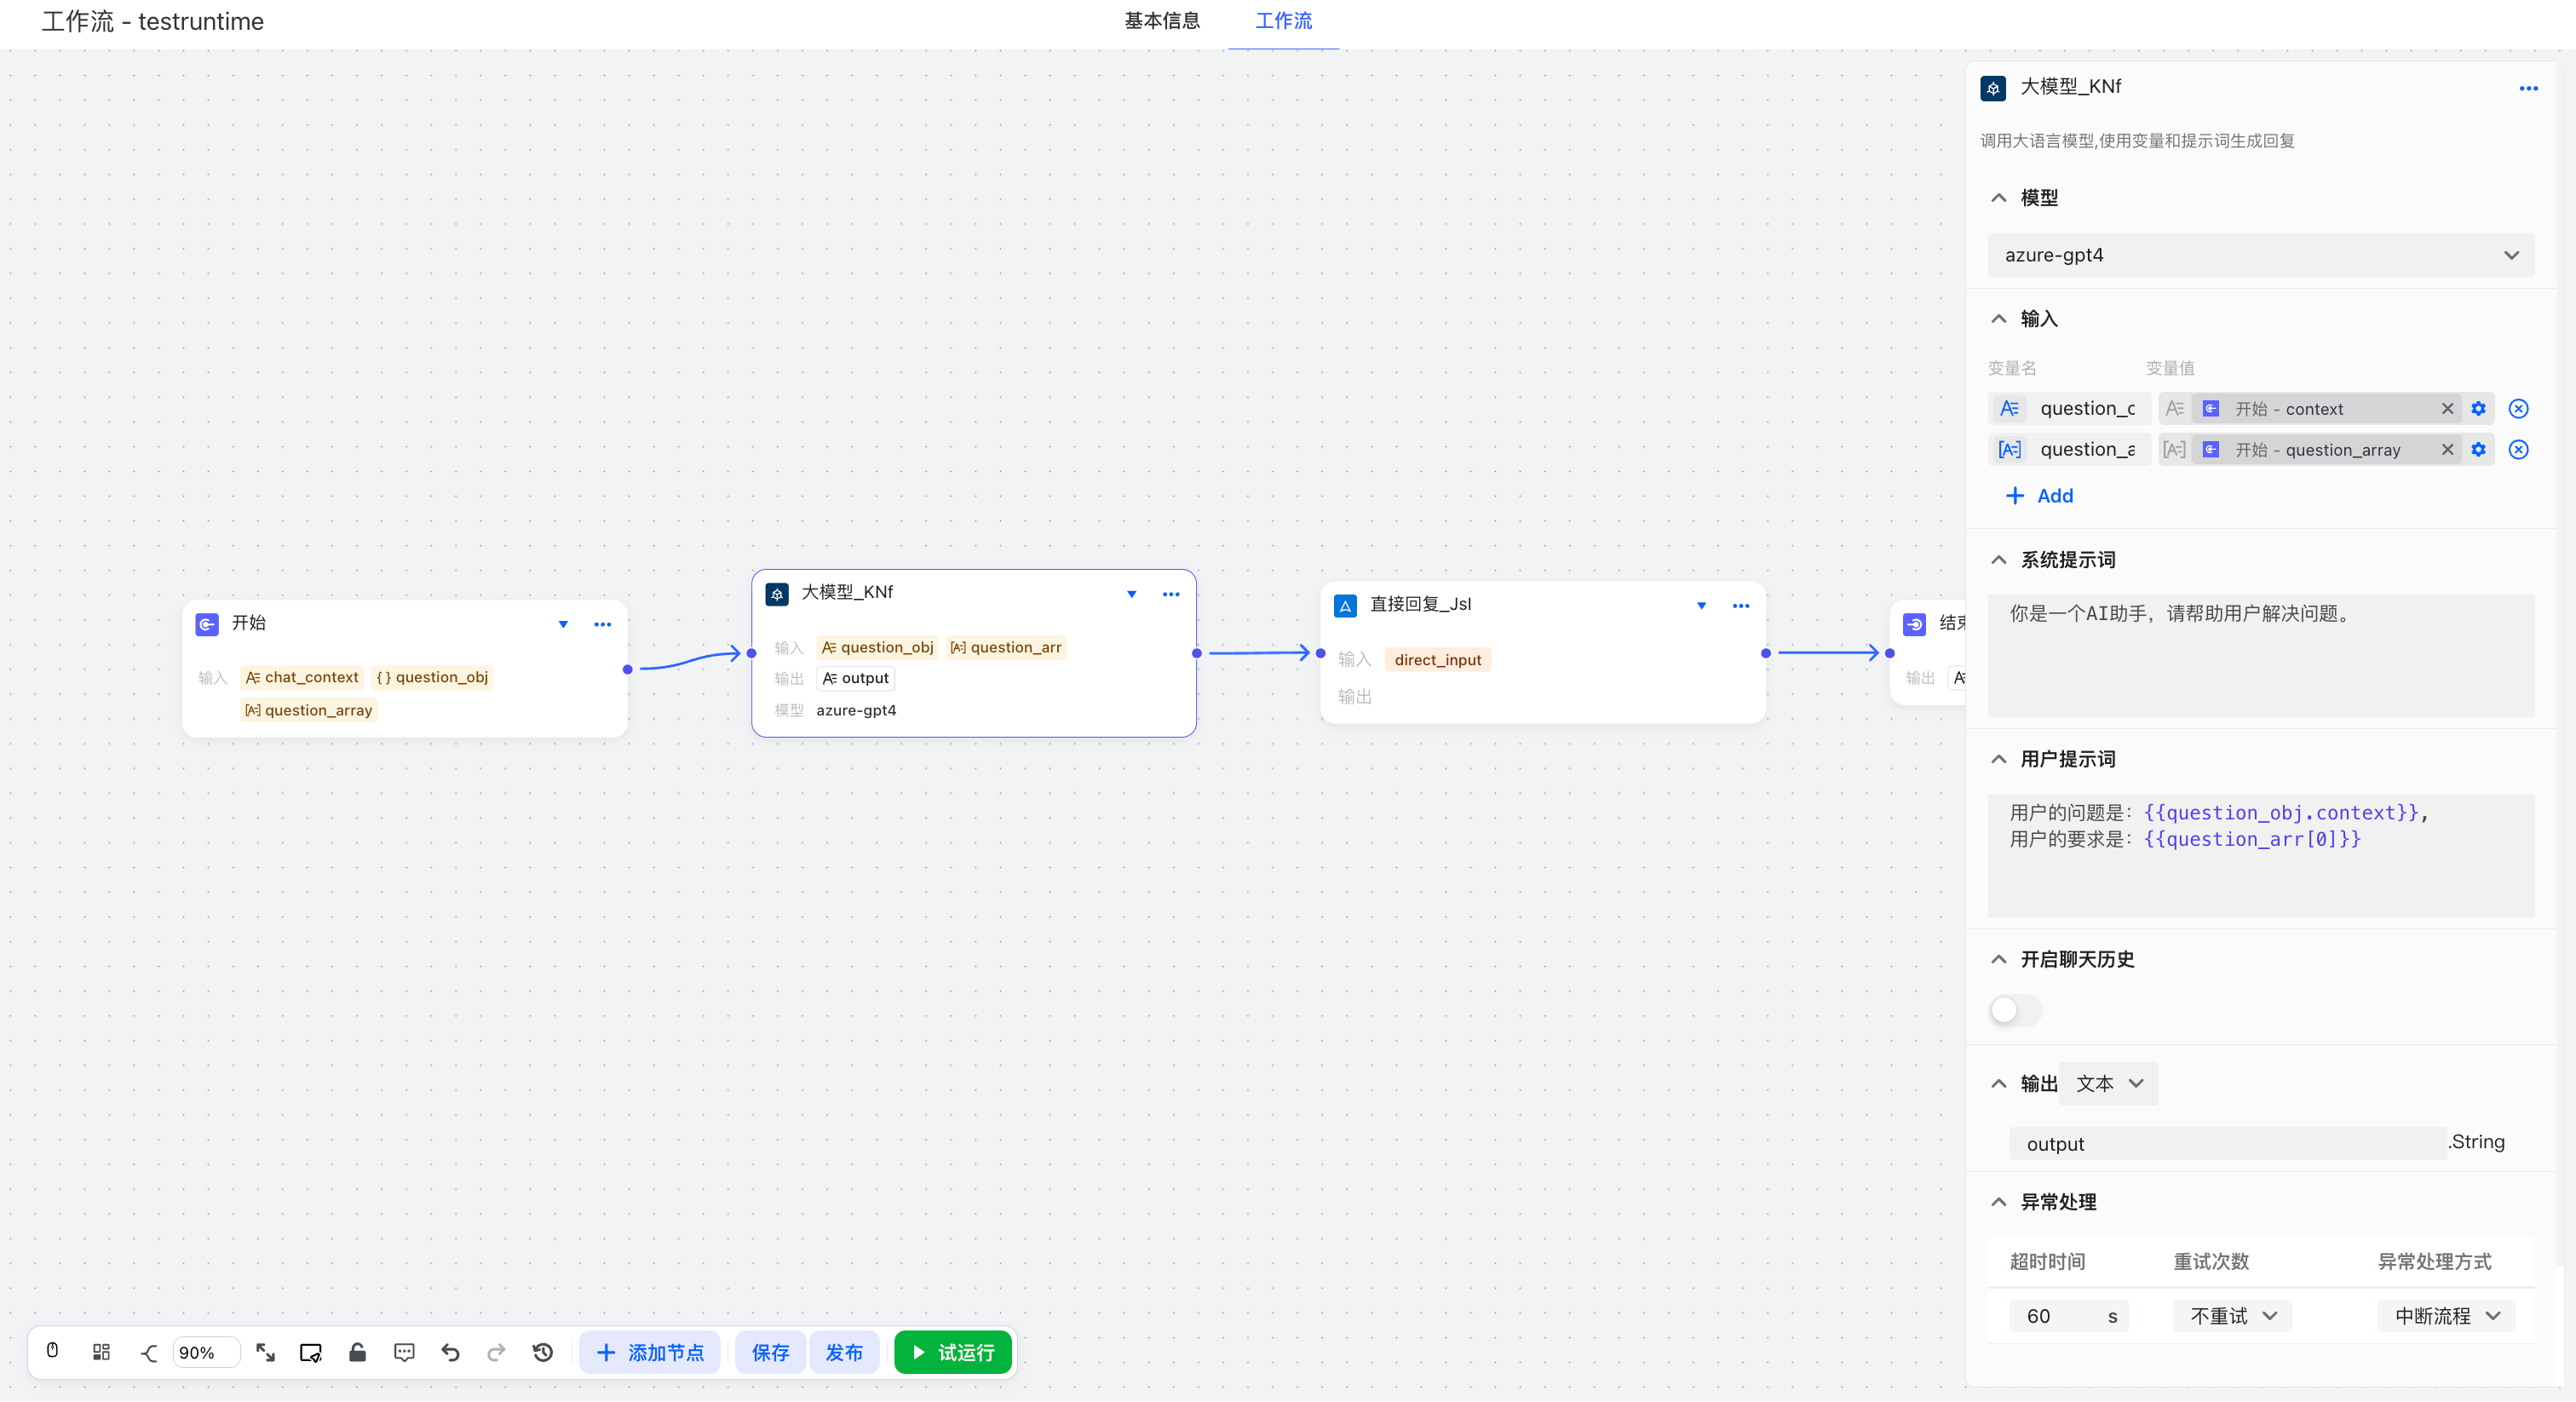
Task: Click the auto-layout grid icon
Action: [x=101, y=1353]
